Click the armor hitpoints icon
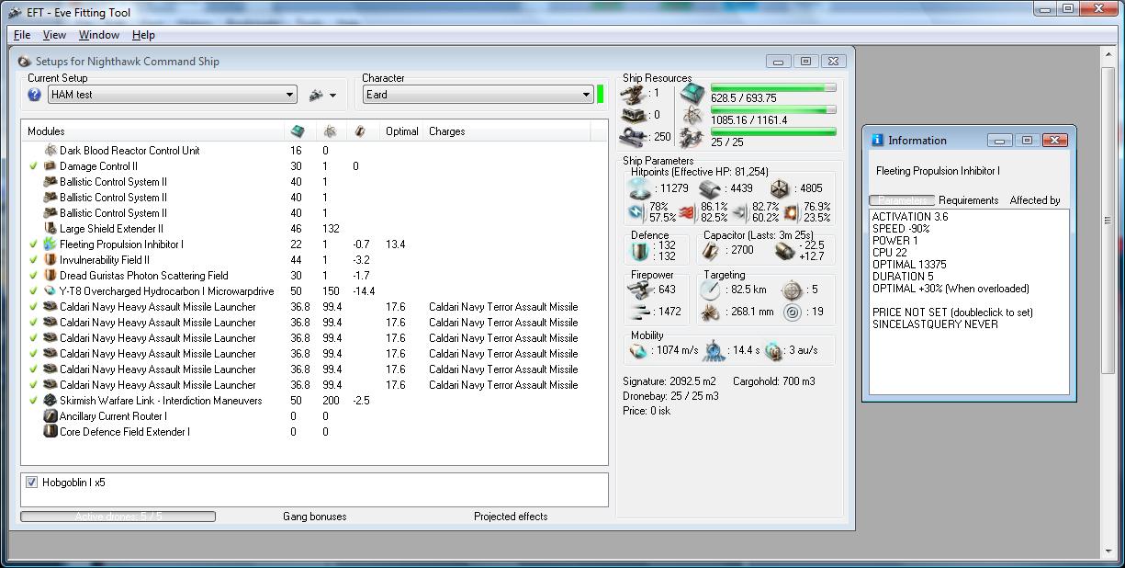1125x568 pixels. coord(708,188)
